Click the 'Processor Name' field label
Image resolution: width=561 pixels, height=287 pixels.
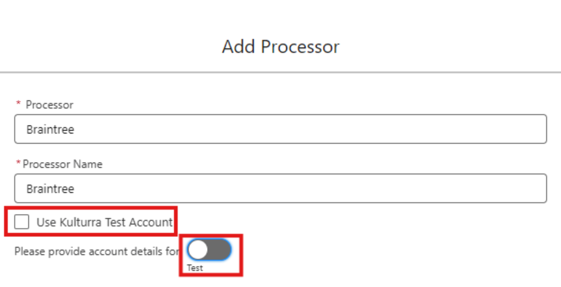(x=62, y=164)
